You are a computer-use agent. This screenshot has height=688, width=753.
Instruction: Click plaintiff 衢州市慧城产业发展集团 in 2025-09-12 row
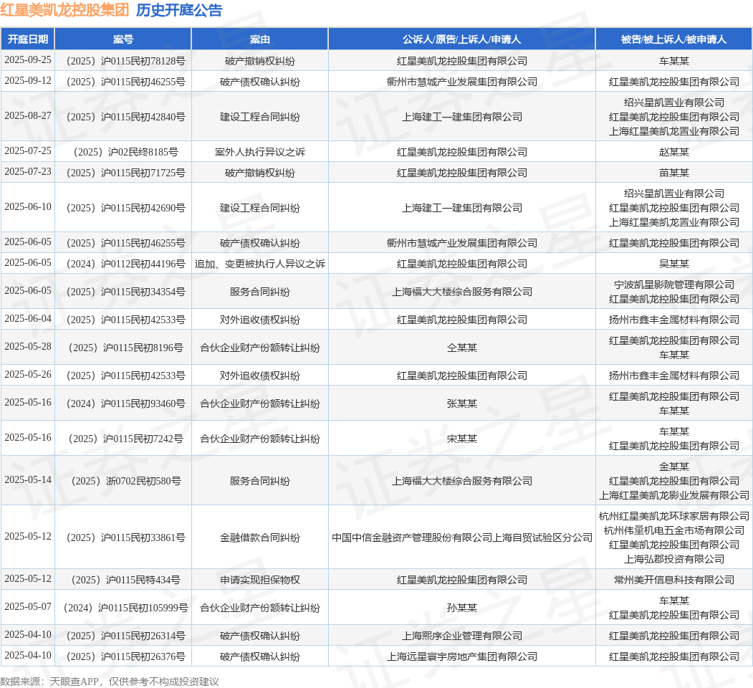[461, 82]
